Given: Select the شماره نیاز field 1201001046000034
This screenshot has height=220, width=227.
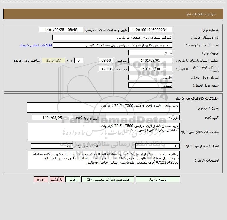Looking at the screenshot, I should click(x=150, y=30).
